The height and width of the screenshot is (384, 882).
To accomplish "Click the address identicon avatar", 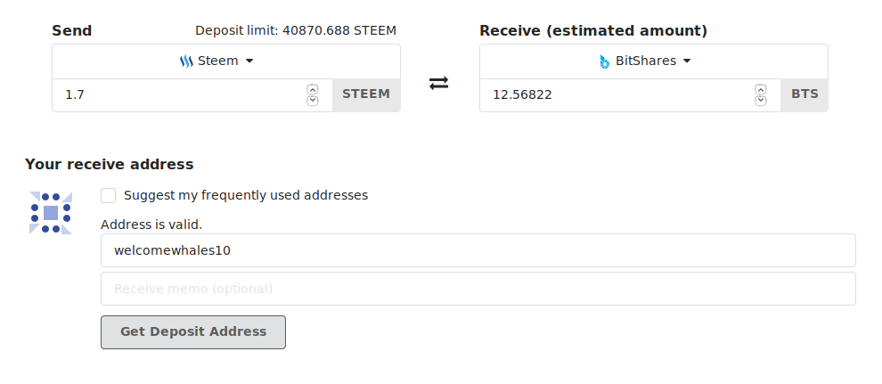I will (x=51, y=213).
